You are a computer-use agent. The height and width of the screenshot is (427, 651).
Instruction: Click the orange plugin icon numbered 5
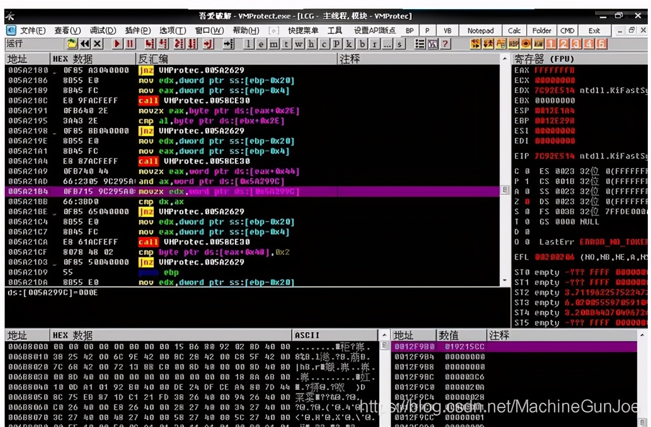602,44
